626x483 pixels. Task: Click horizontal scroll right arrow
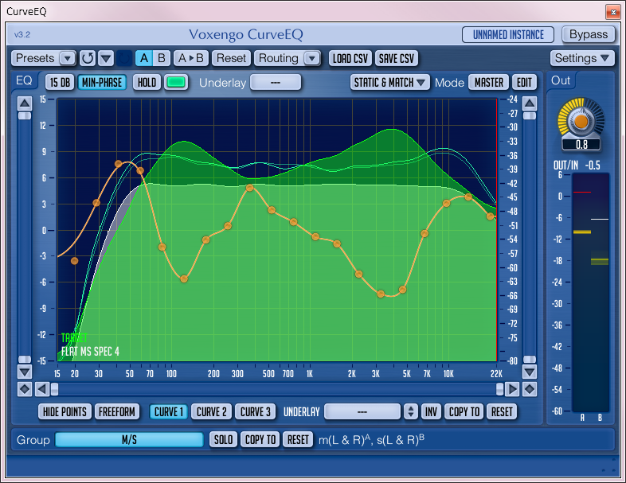click(x=512, y=389)
